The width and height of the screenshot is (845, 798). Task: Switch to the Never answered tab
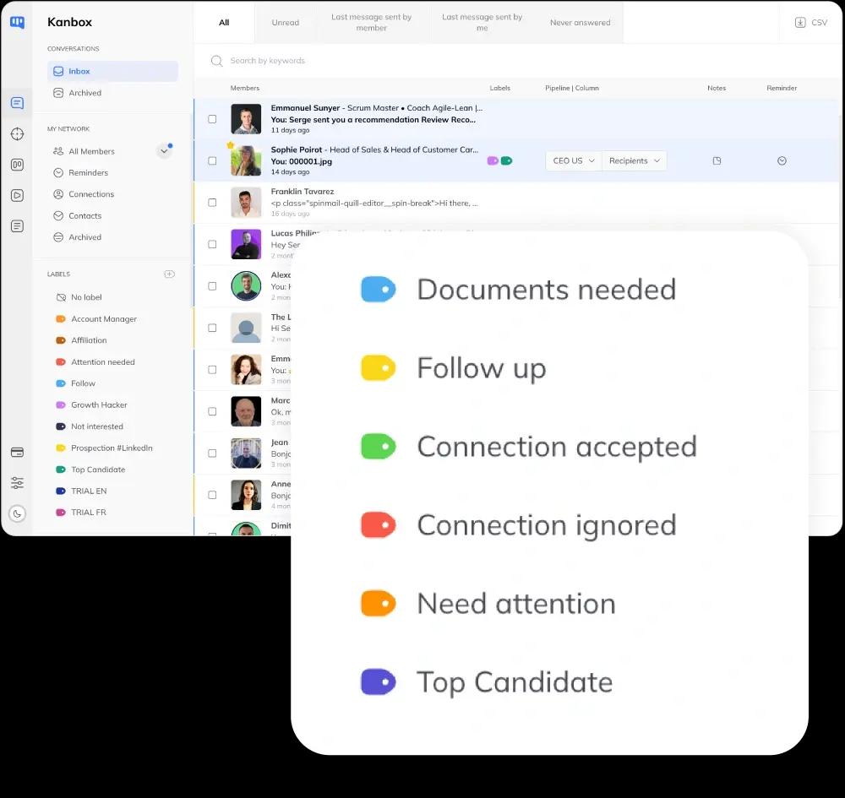pyautogui.click(x=580, y=23)
